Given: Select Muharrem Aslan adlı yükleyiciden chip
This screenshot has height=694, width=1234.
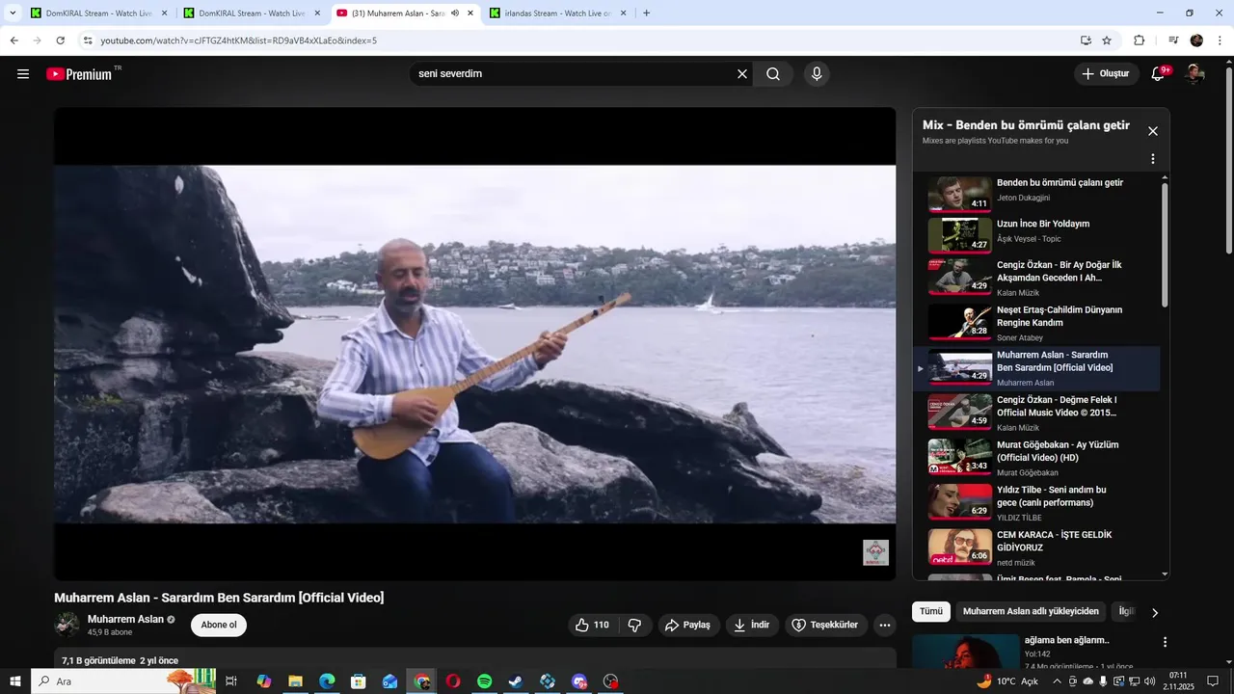Looking at the screenshot, I should [x=1031, y=611].
